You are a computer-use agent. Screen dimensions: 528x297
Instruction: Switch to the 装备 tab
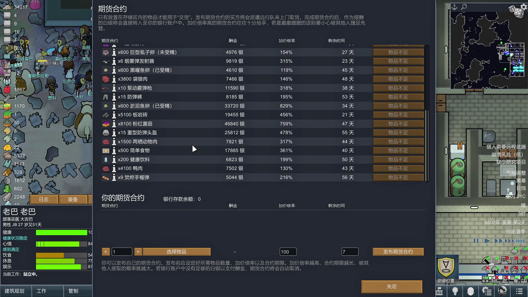click(x=73, y=199)
